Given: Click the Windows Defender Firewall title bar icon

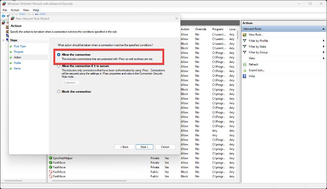Looking at the screenshot, I should coord(4,4).
